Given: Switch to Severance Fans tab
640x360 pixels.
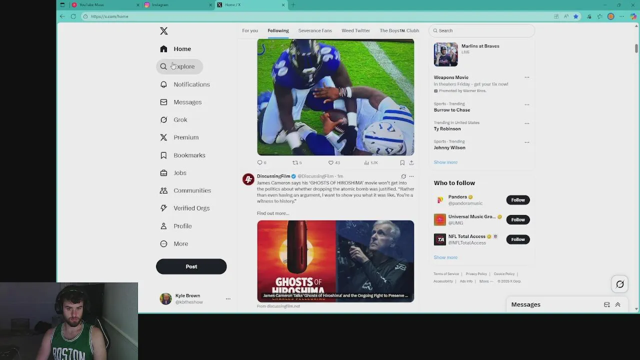Looking at the screenshot, I should click(315, 30).
